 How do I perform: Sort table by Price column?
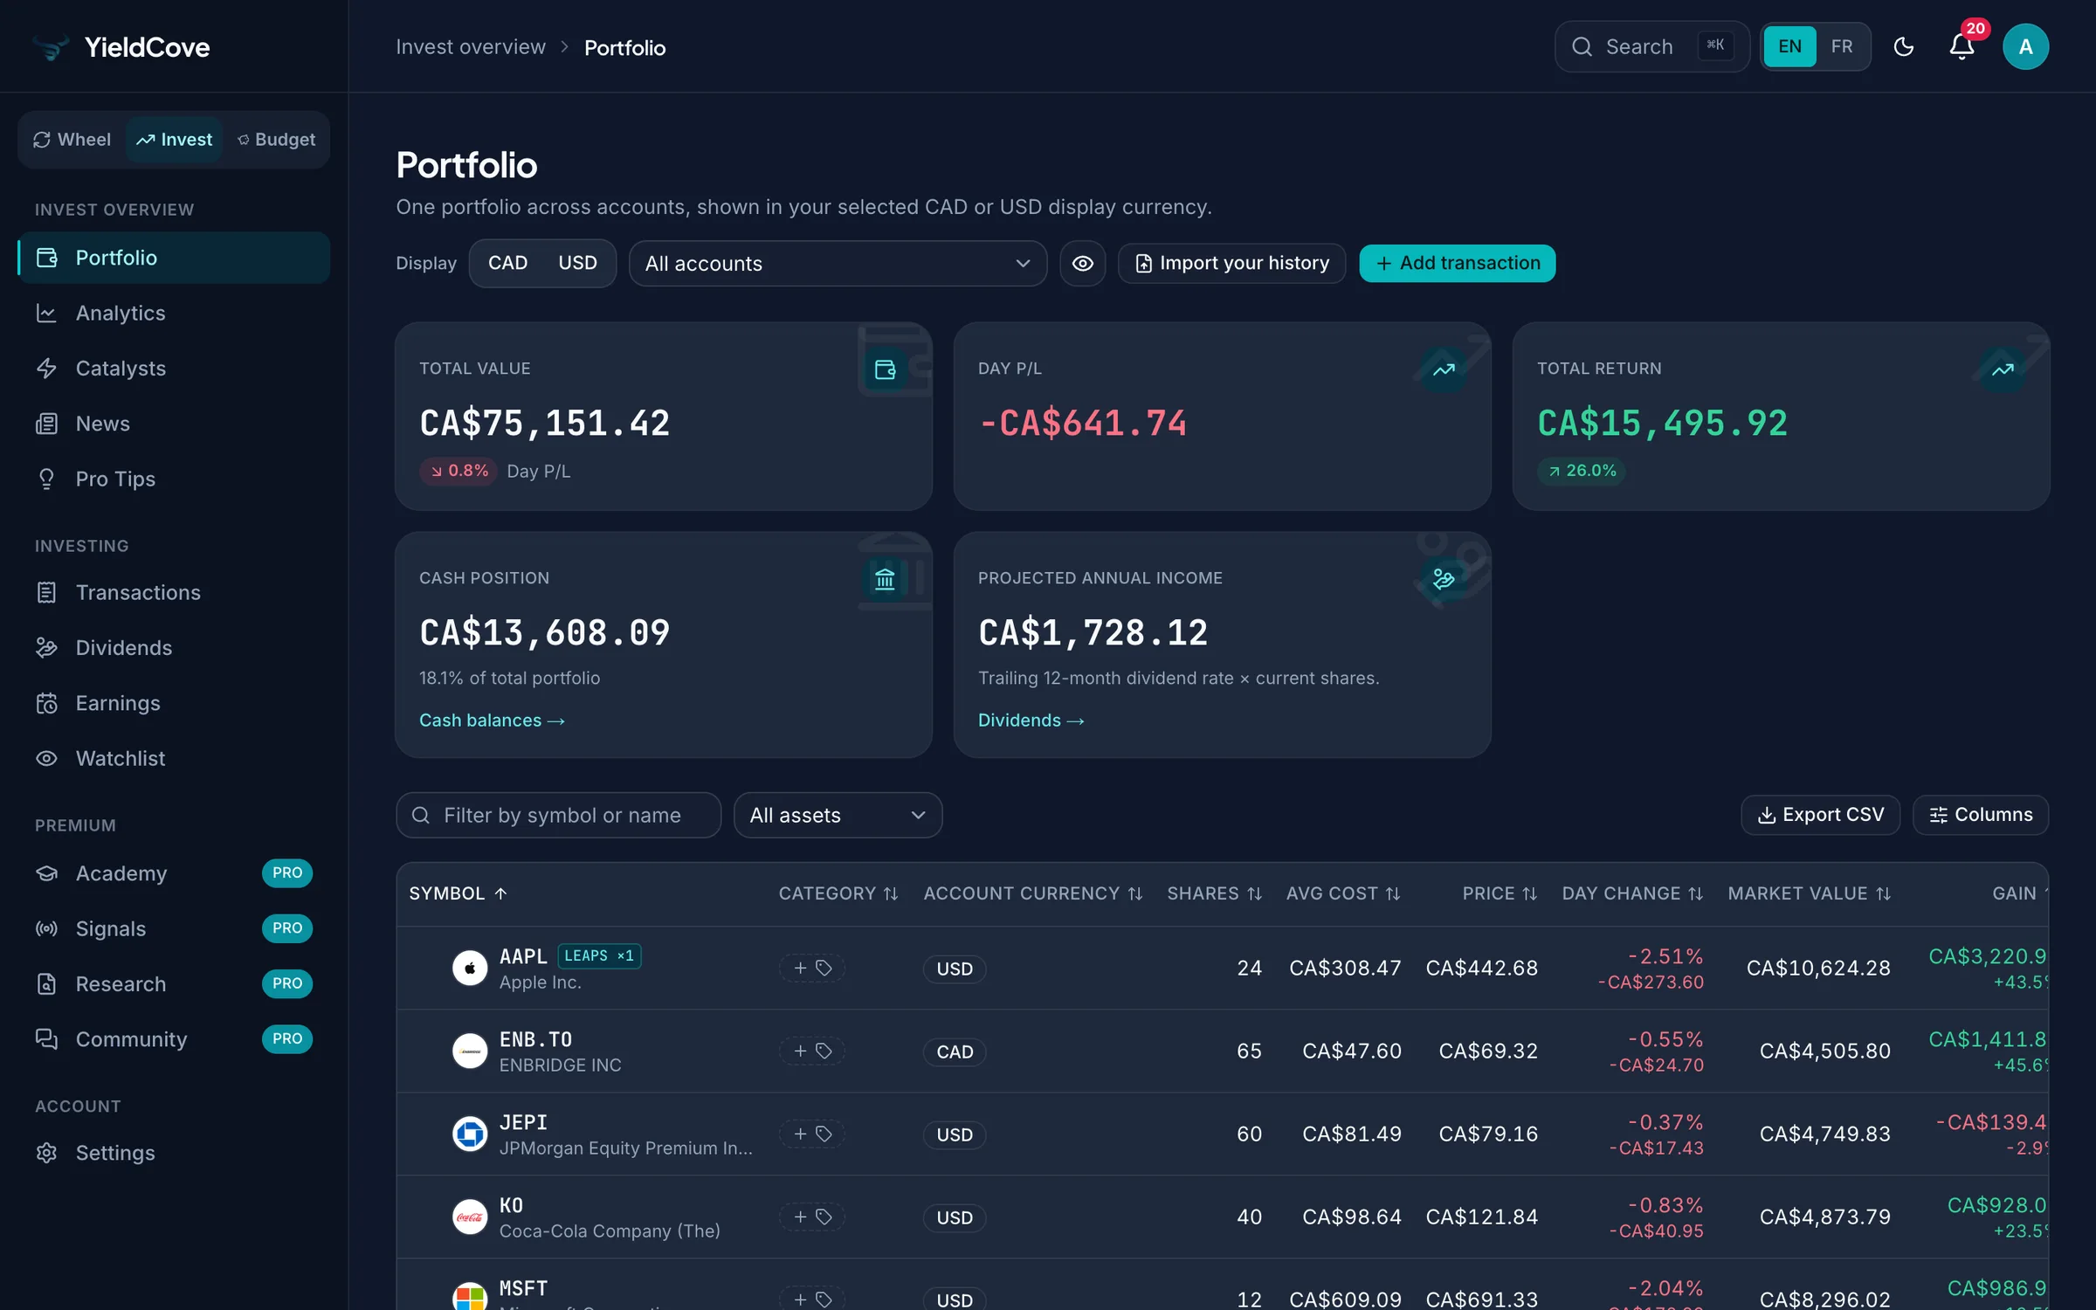coord(1500,893)
